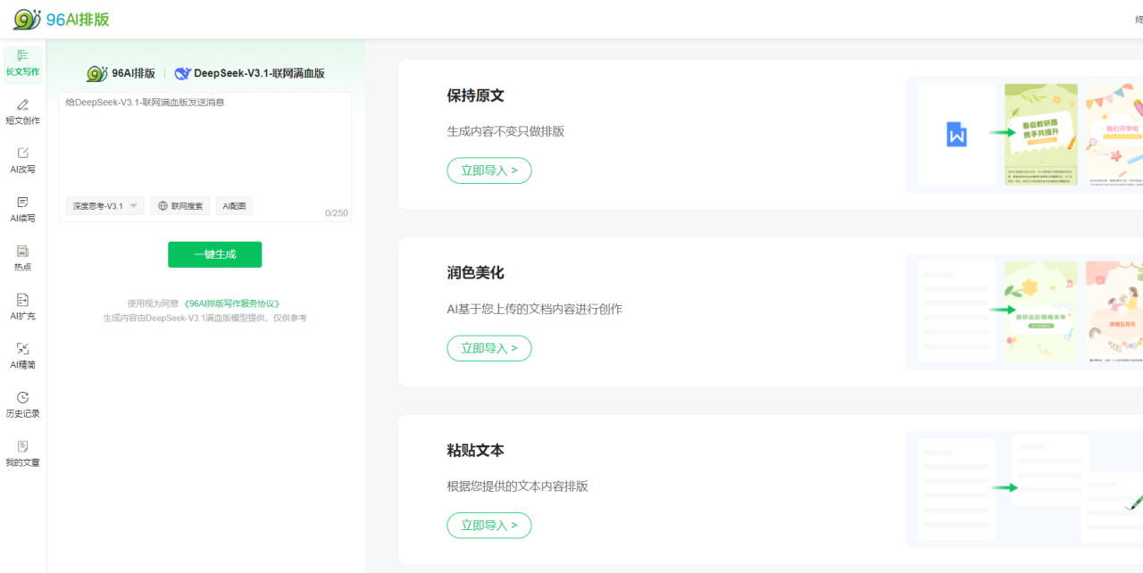Toggle the AI配图 option
This screenshot has height=573, width=1143.
click(234, 206)
